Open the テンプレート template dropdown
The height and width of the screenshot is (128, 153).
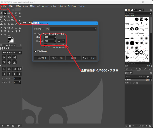coord(73,29)
